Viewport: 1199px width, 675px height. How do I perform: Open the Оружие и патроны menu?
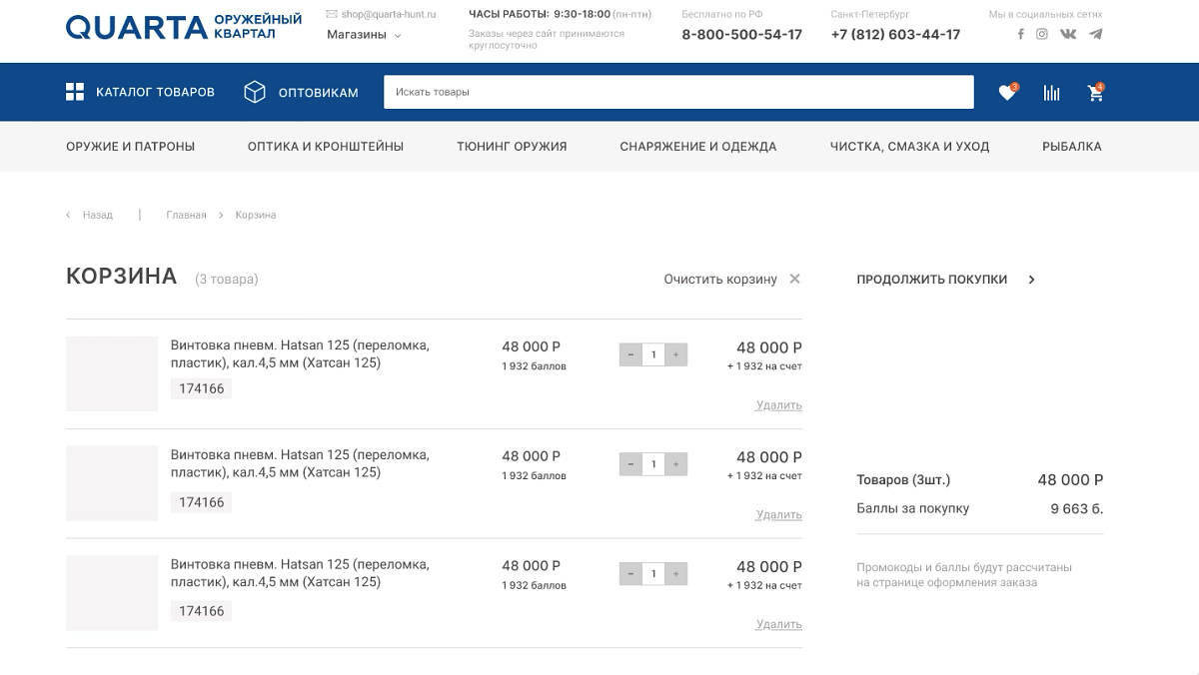click(x=131, y=147)
